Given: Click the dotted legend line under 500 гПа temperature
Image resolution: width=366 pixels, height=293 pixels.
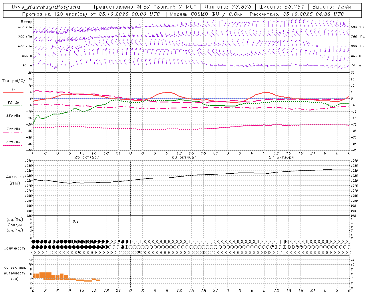Looking at the screenshot, I should coord(13,145).
